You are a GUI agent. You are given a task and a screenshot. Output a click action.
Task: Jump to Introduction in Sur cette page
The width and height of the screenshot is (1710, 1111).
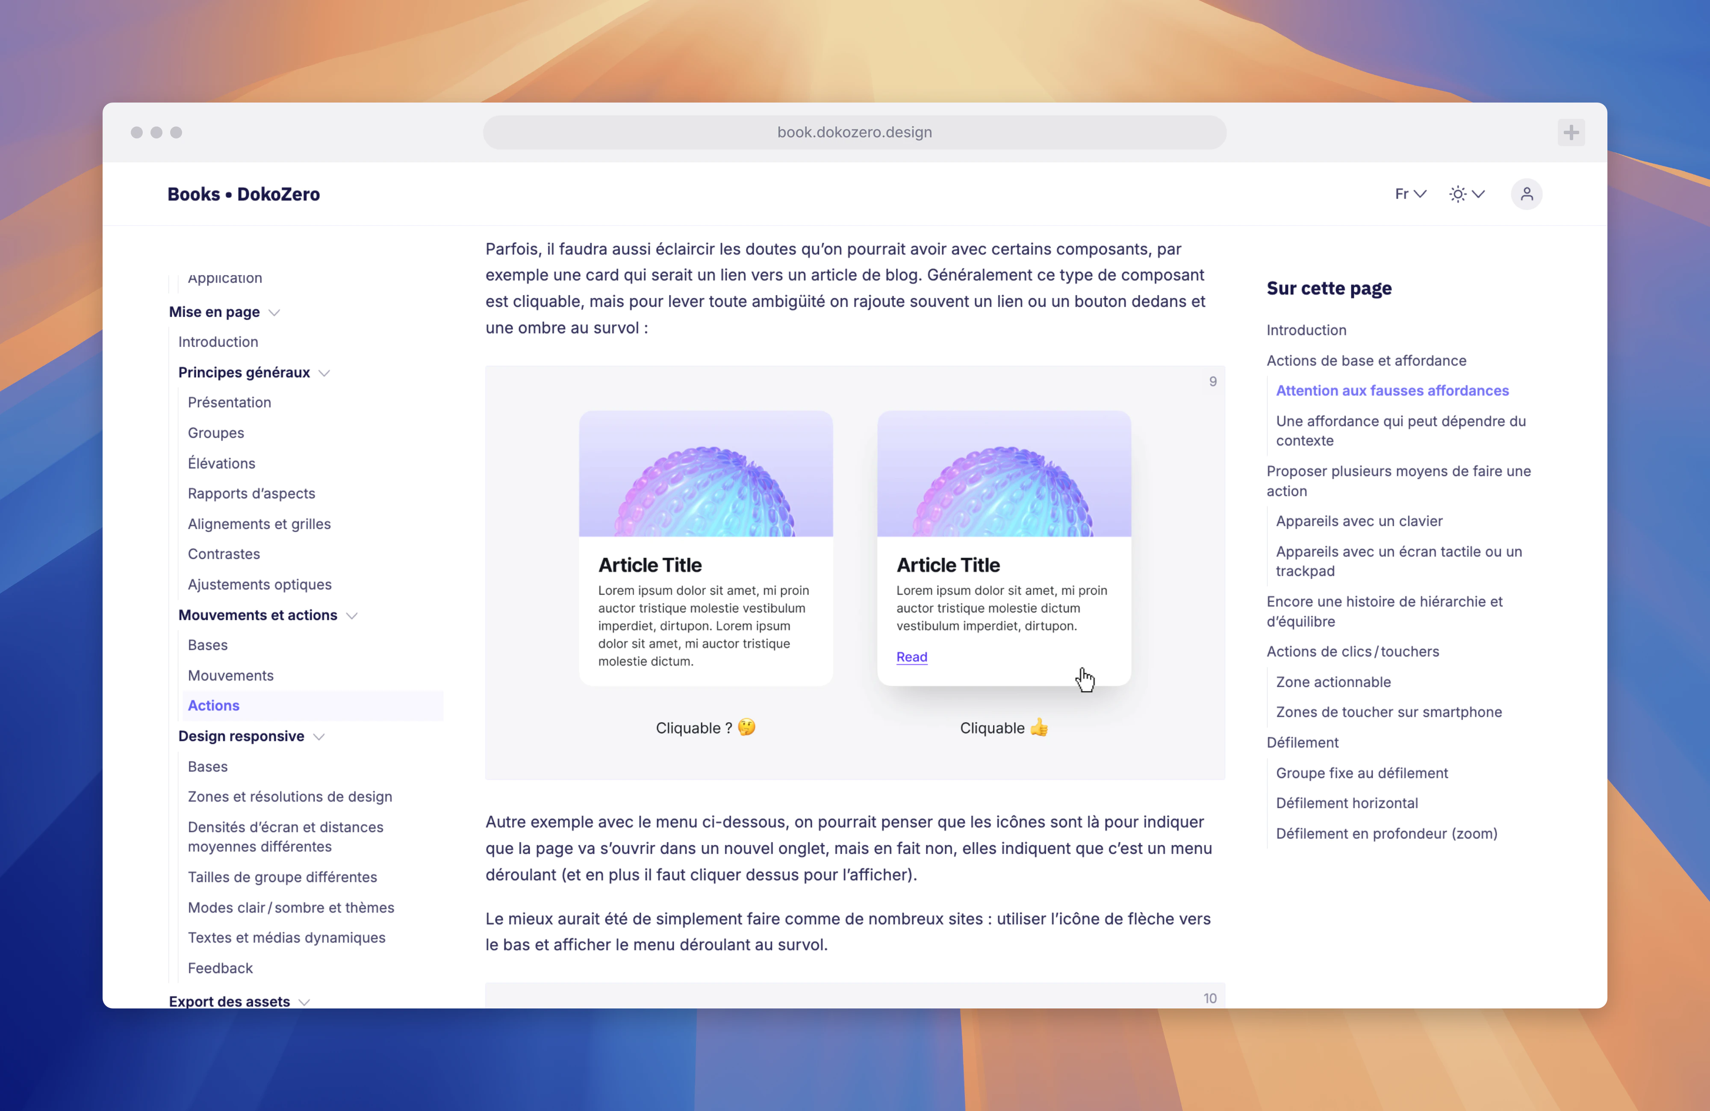1306,329
